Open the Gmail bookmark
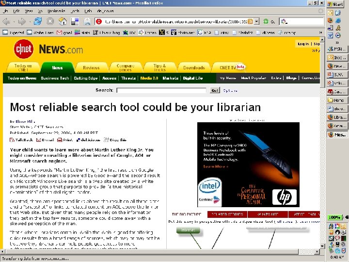This screenshot has width=349, height=262. [64, 33]
